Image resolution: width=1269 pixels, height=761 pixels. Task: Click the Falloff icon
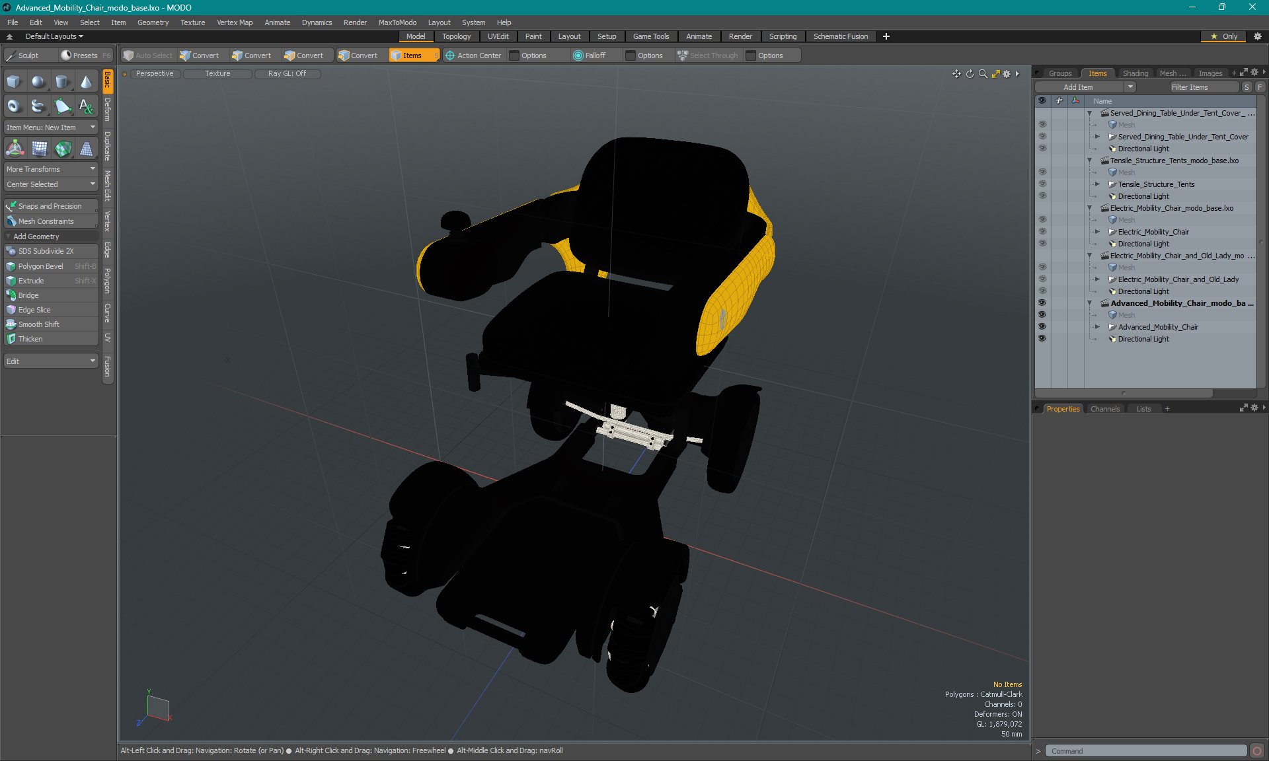[578, 55]
